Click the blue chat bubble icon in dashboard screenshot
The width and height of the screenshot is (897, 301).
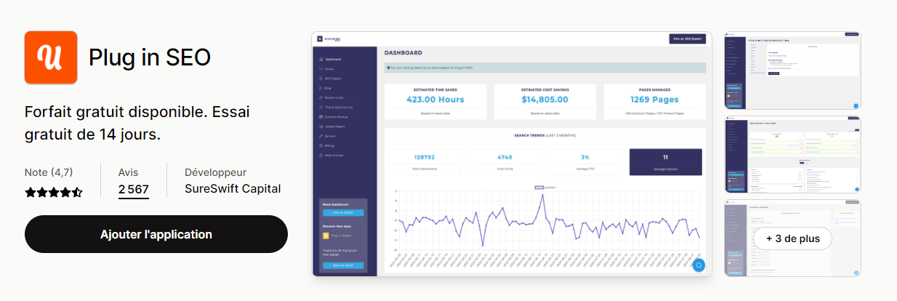coord(699,265)
